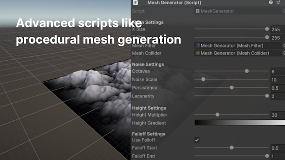Click the Lacunarity value field showing 2
Screen dimensions: 285x160
point(278,97)
